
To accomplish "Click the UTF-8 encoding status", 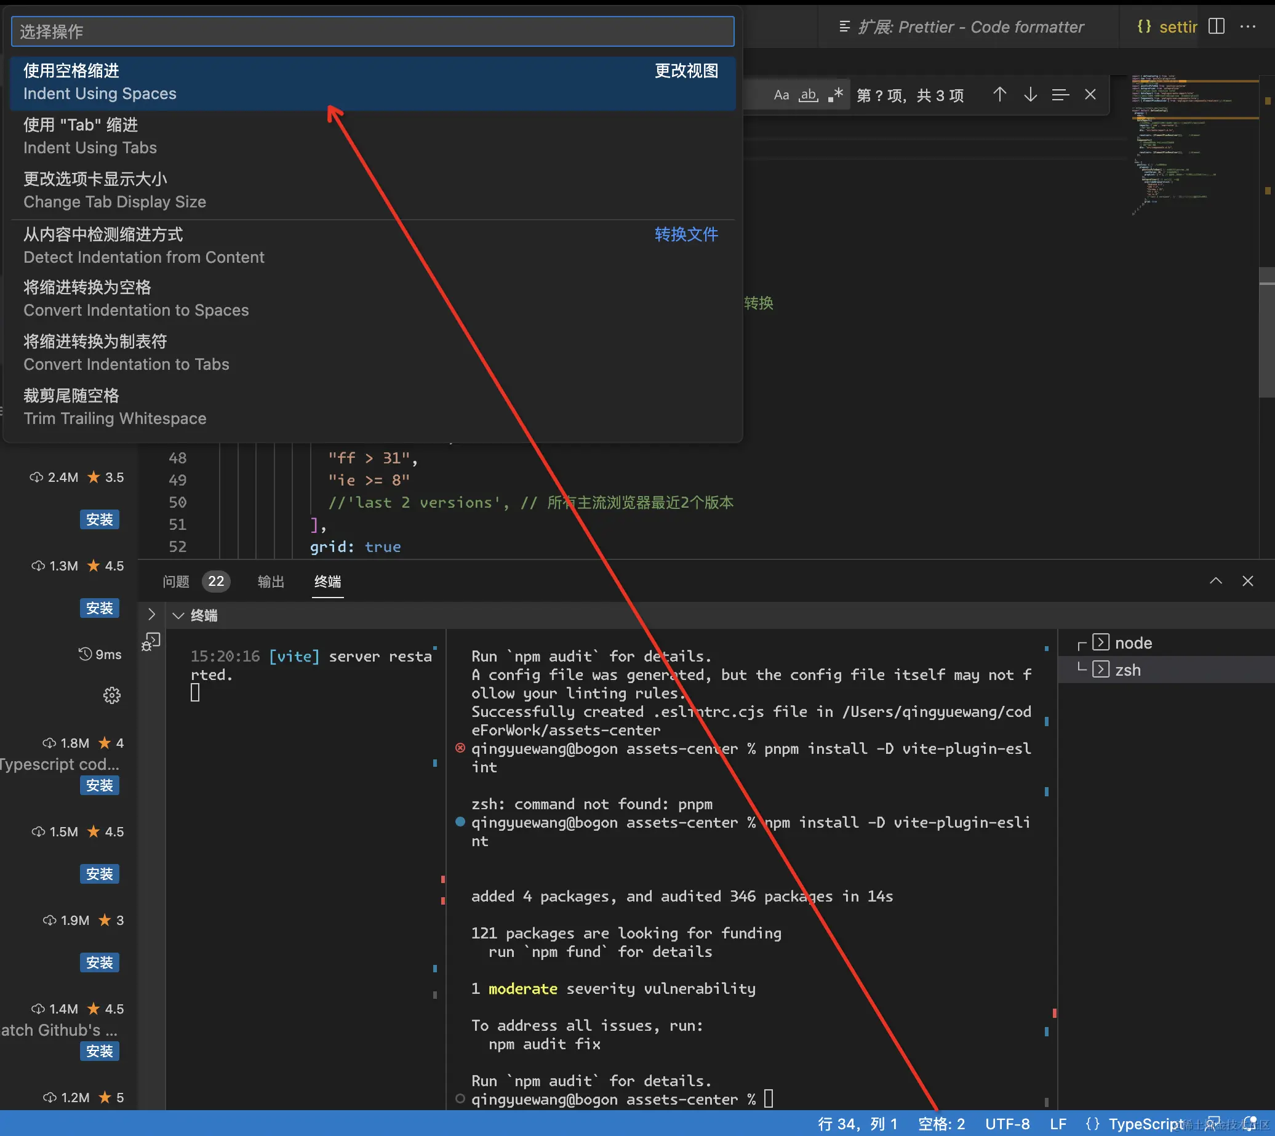I will click(x=1007, y=1124).
